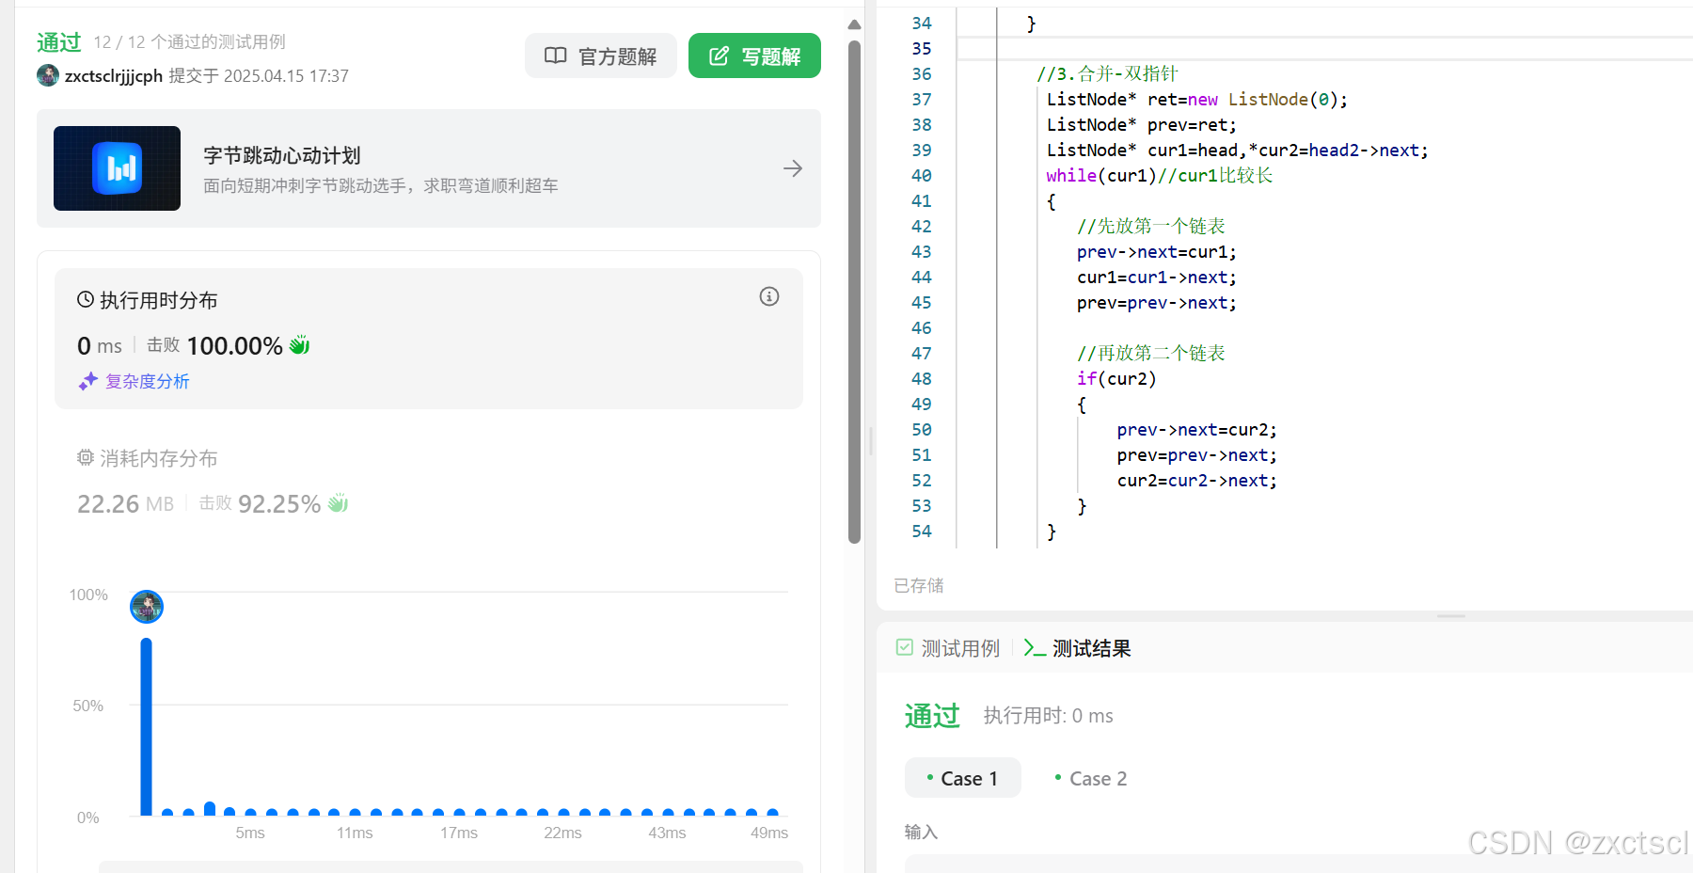Click comment '//先放第一个链表'

(1151, 226)
